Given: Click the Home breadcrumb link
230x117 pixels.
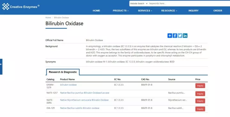Looking at the screenshot, I should [48, 17].
